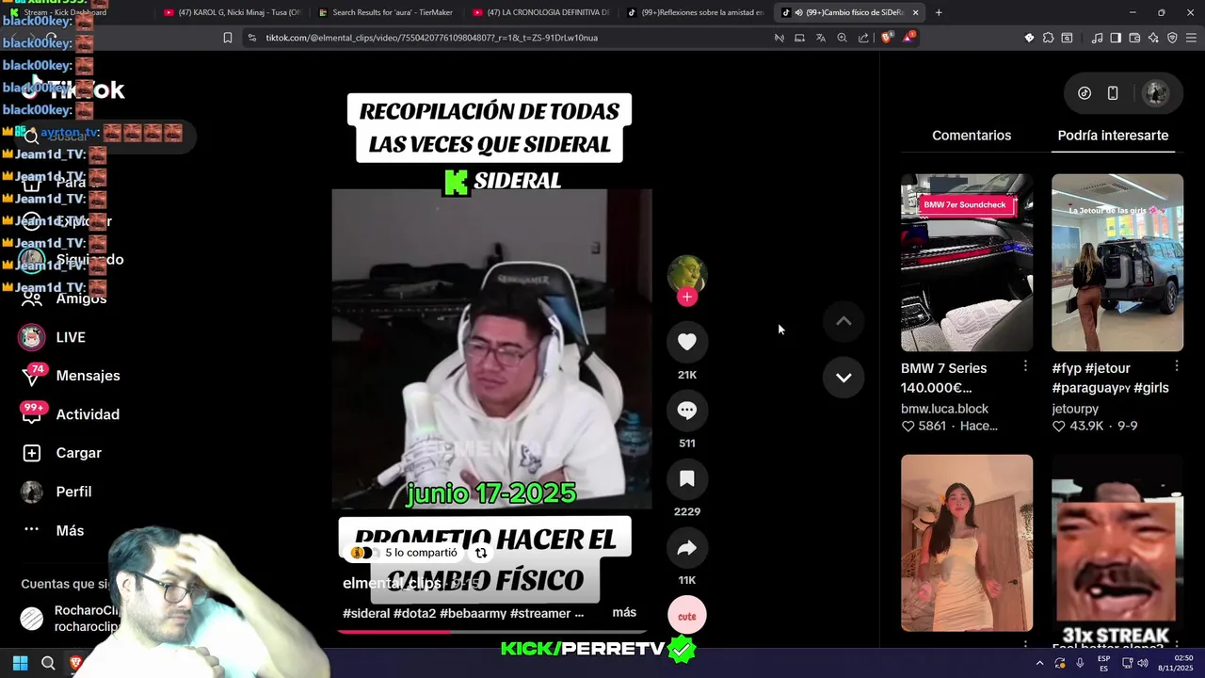Open options menu for BMW 7 Series video

[x=1025, y=366]
